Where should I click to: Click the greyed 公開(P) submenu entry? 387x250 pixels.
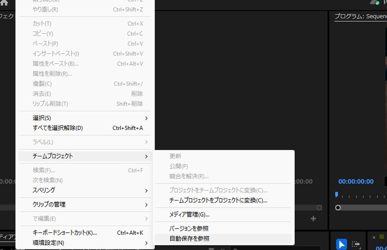pyautogui.click(x=223, y=166)
